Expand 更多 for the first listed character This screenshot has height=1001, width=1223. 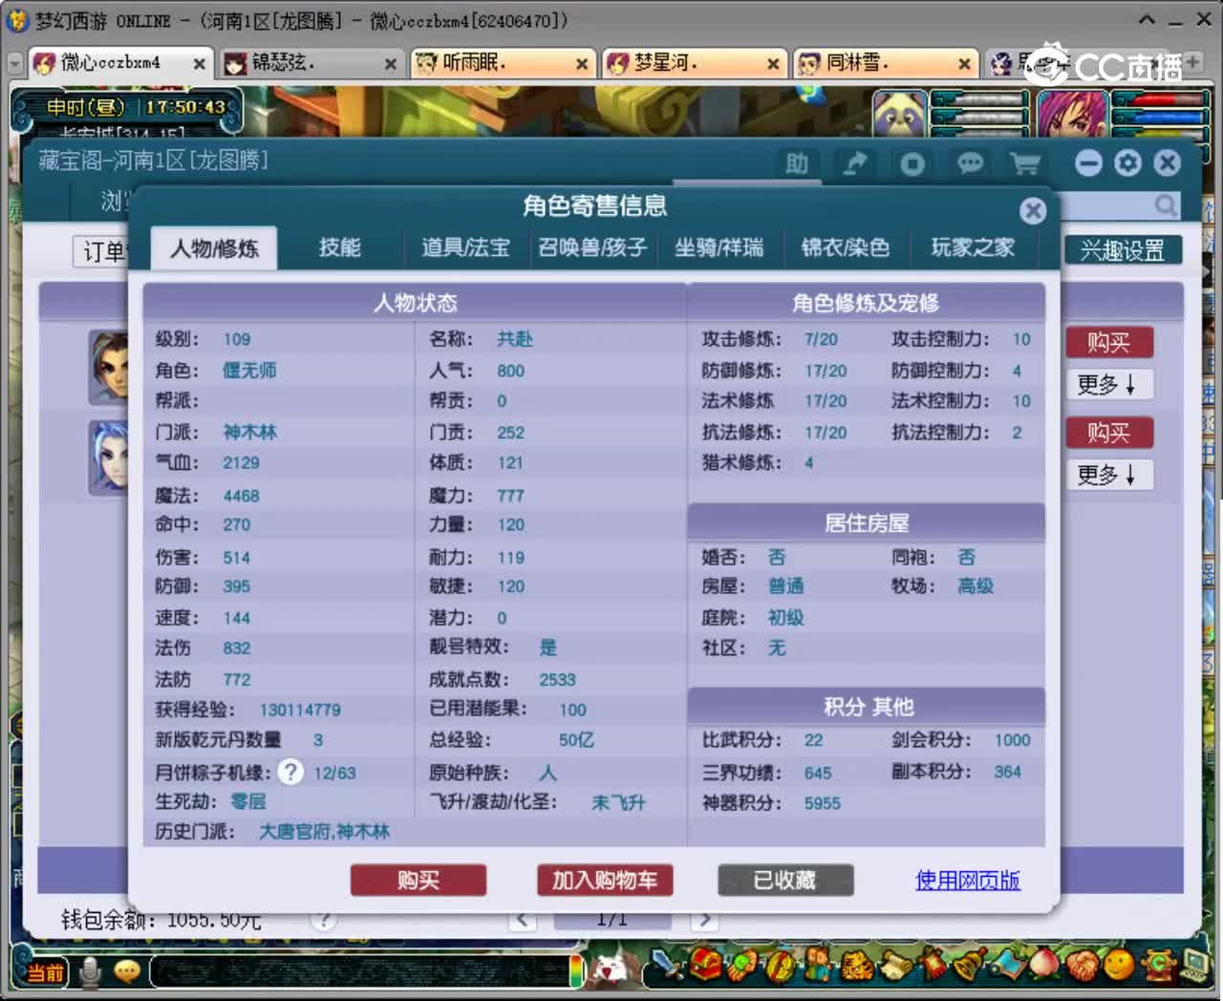(1109, 384)
